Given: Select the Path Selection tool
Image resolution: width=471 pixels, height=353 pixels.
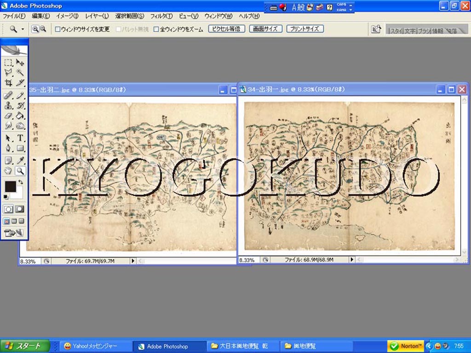Looking at the screenshot, I should [8, 138].
